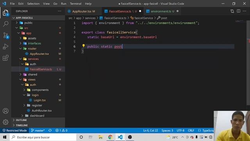Image resolution: width=250 pixels, height=141 pixels.
Task: Open the black round app on taskbar
Action: [x=130, y=137]
